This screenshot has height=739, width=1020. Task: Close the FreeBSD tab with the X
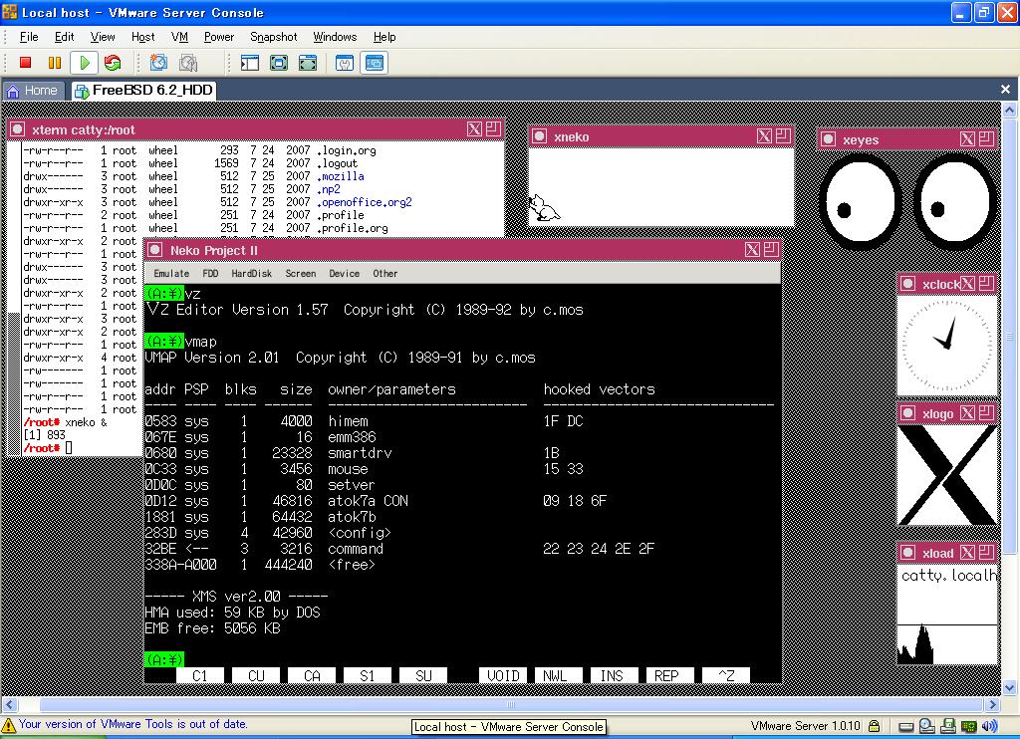[1005, 89]
